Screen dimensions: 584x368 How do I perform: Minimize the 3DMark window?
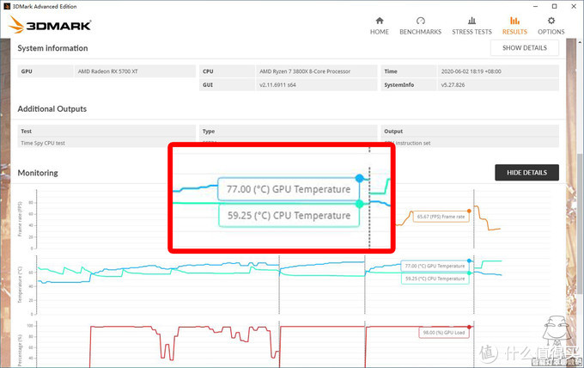[535, 6]
